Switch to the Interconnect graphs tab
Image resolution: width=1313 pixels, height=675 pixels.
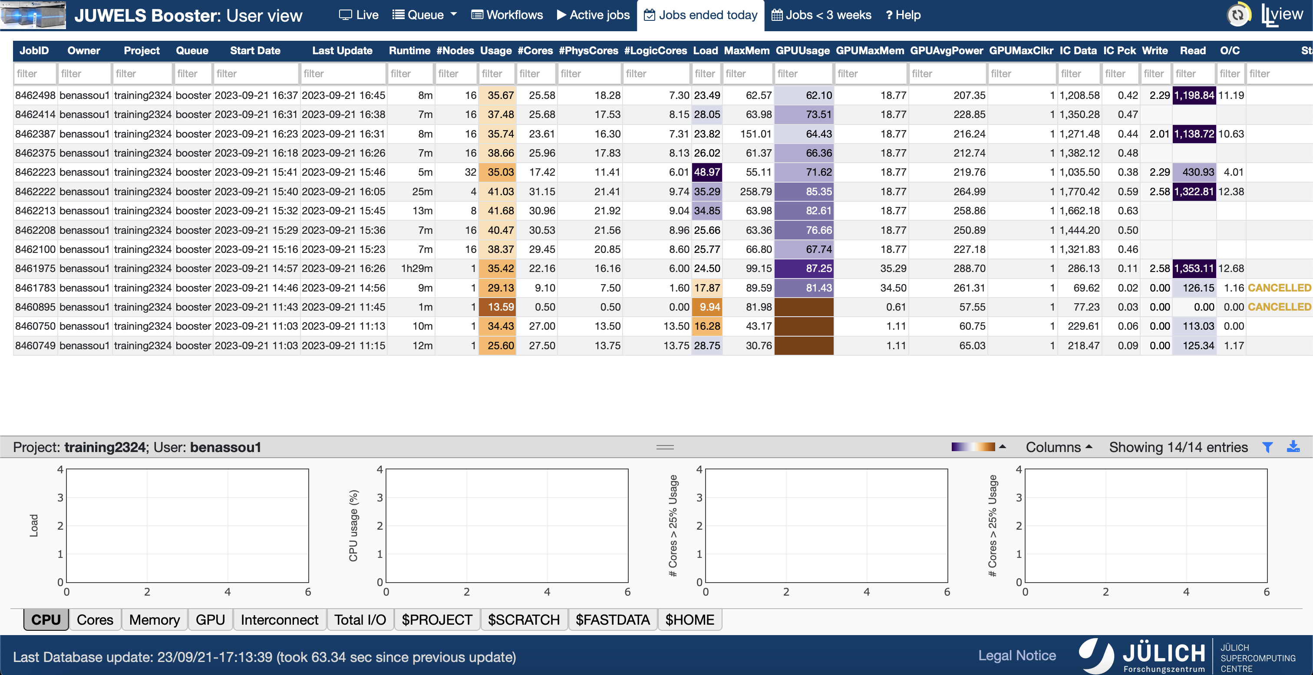click(x=279, y=619)
